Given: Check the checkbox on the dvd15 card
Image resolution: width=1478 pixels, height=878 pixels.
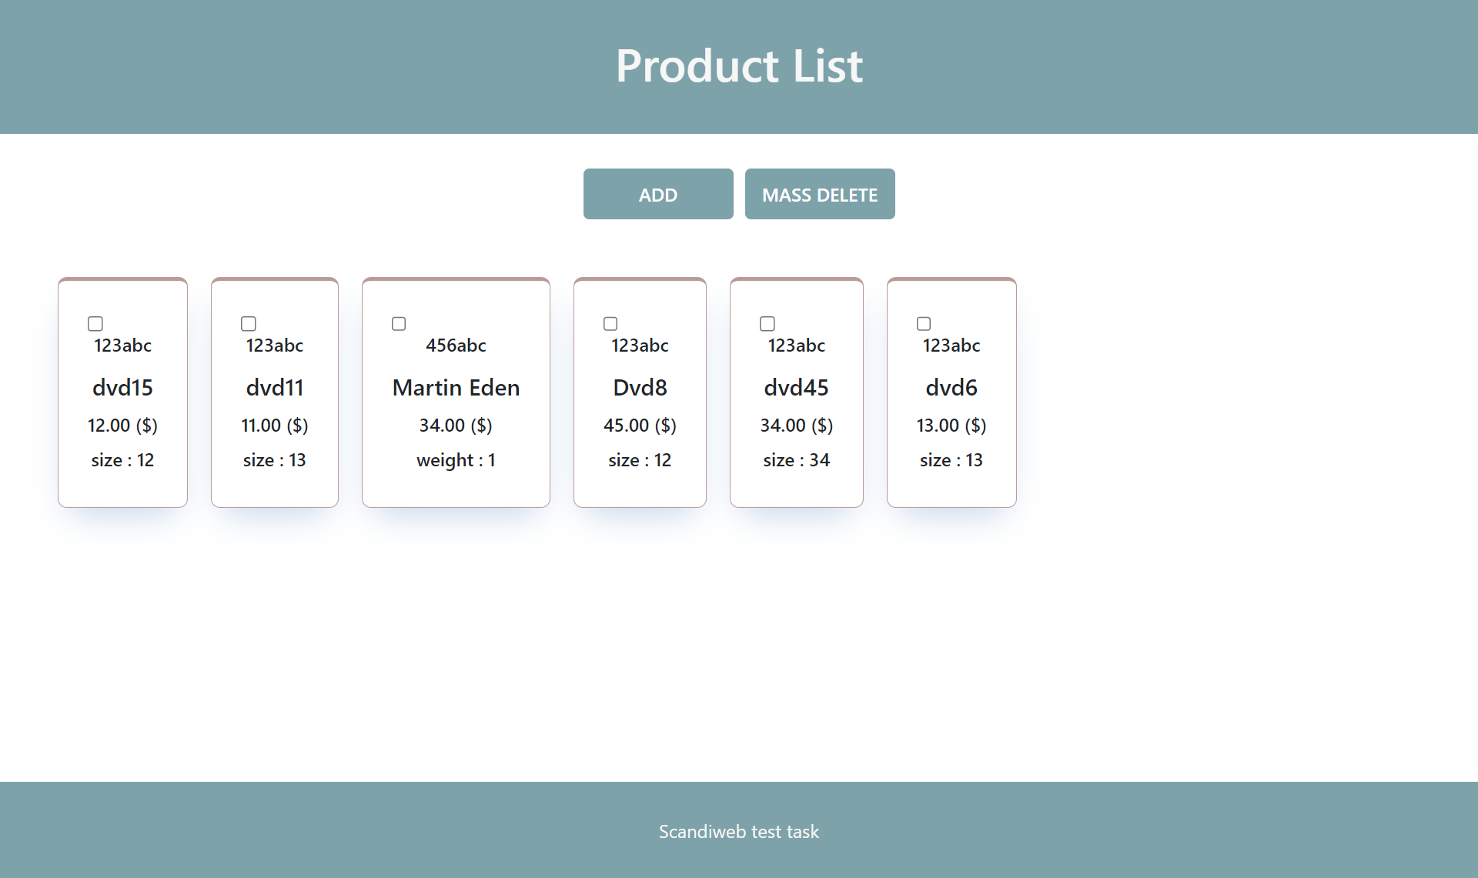Looking at the screenshot, I should 95,323.
